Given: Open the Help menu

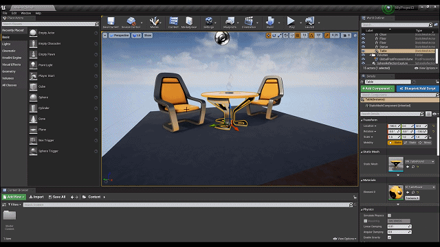Looking at the screenshot, I should pos(38,13).
